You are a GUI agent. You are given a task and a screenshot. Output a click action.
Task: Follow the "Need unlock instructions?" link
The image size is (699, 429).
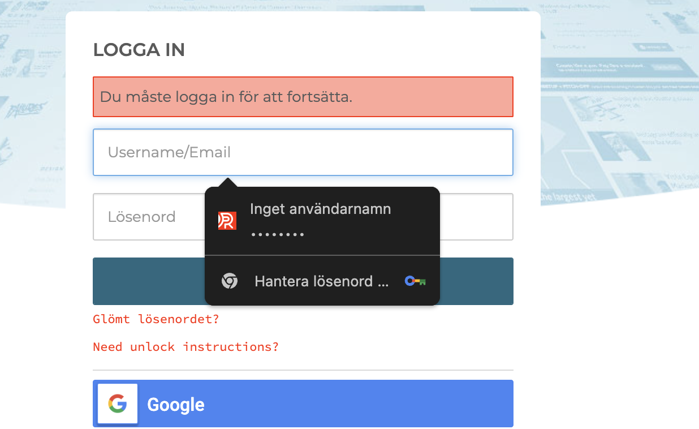(x=186, y=347)
